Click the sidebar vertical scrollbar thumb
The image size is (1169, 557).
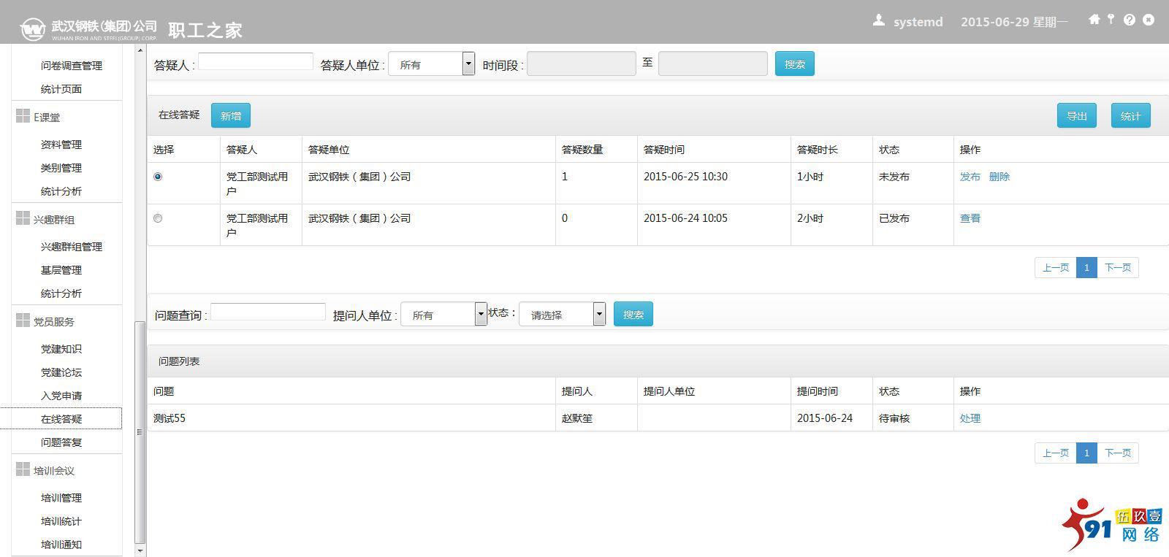[x=140, y=431]
